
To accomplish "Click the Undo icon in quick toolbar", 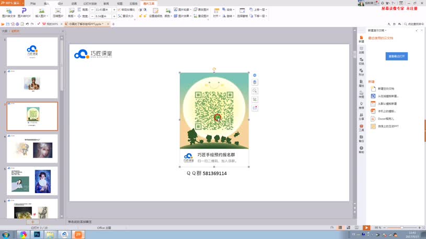I will pyautogui.click(x=27, y=24).
